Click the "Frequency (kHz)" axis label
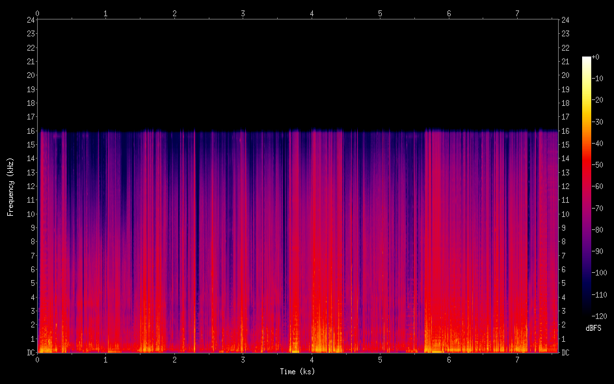The width and height of the screenshot is (614, 384). click(x=10, y=186)
